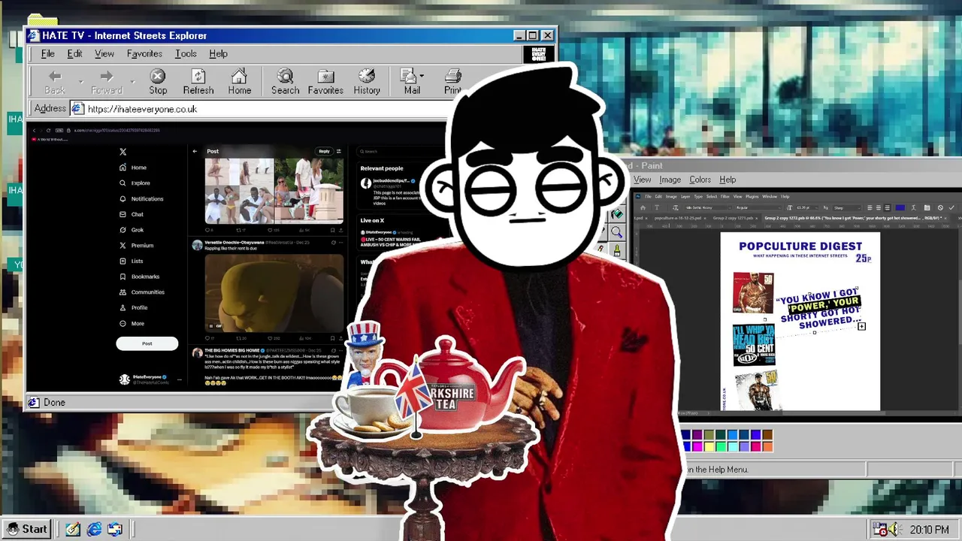Select the Magnifier tool in Paint
The height and width of the screenshot is (541, 962).
click(617, 232)
